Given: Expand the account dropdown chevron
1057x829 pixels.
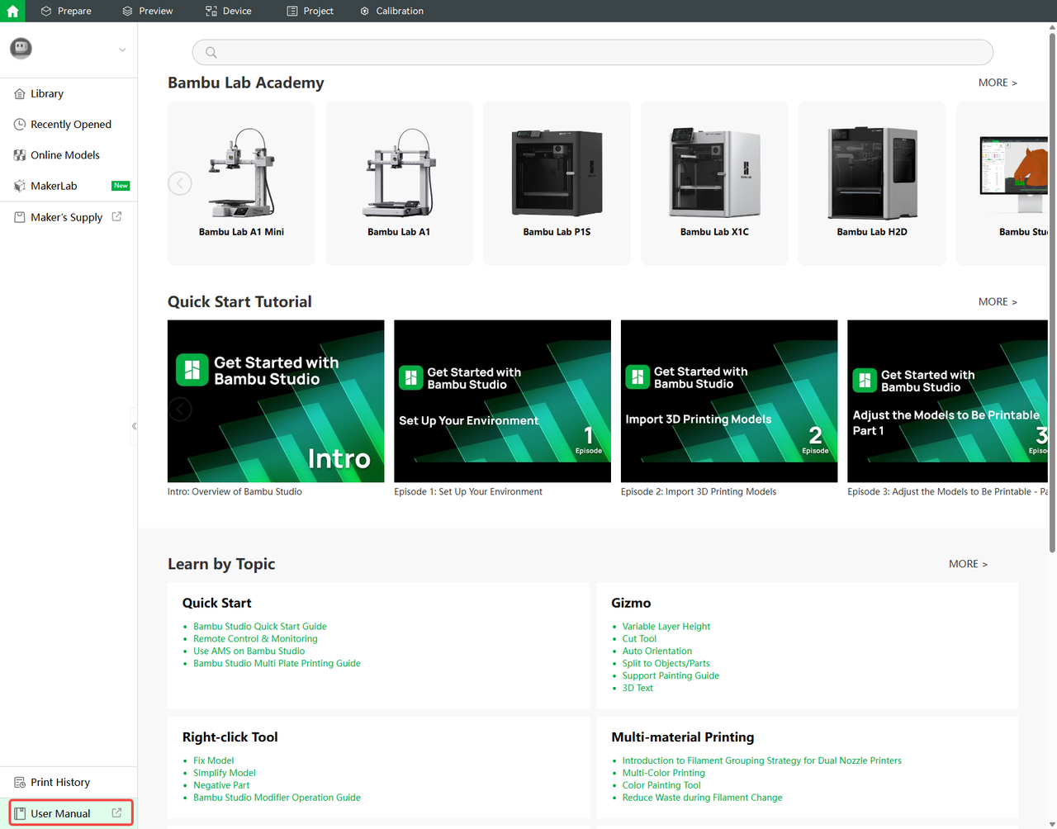Looking at the screenshot, I should pyautogui.click(x=122, y=50).
